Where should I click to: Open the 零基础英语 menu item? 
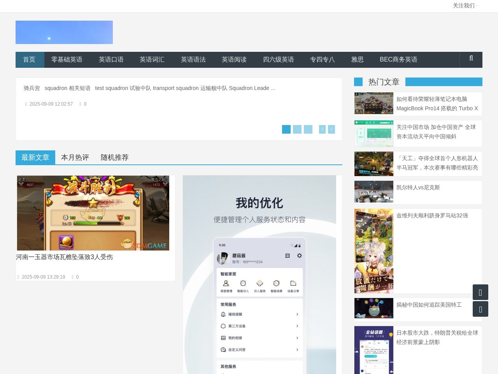[x=67, y=60]
